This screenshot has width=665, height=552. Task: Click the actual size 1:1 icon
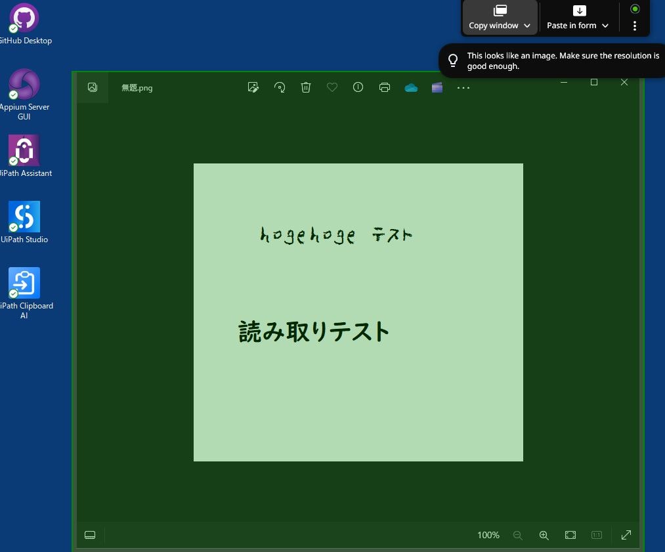[597, 535]
